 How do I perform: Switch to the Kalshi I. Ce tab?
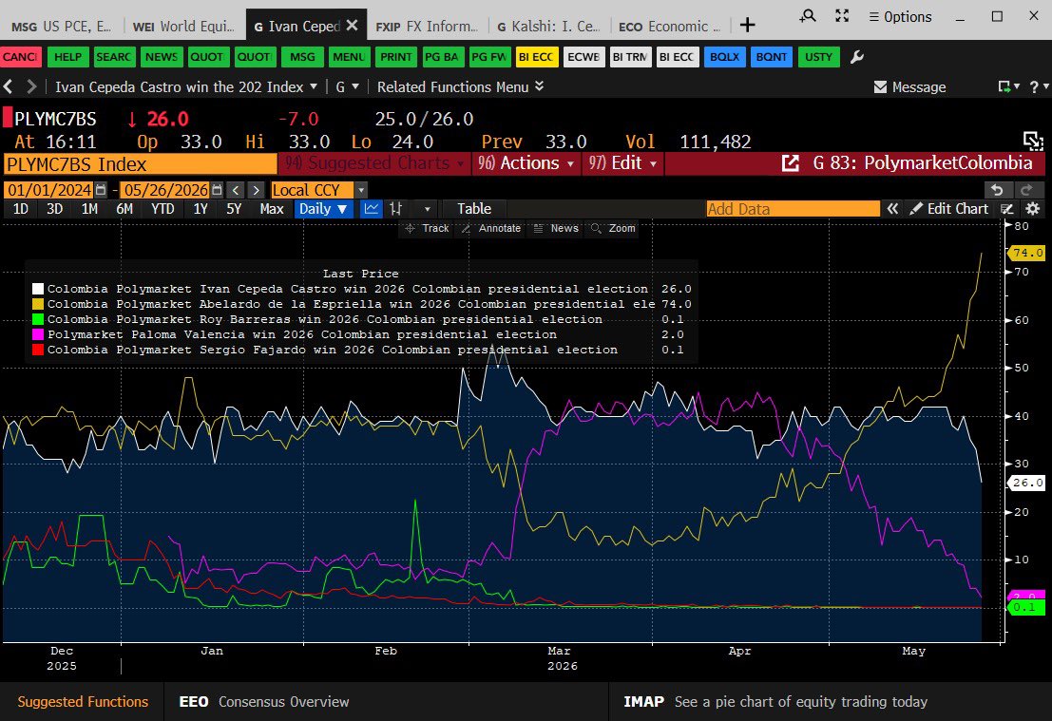click(x=548, y=27)
